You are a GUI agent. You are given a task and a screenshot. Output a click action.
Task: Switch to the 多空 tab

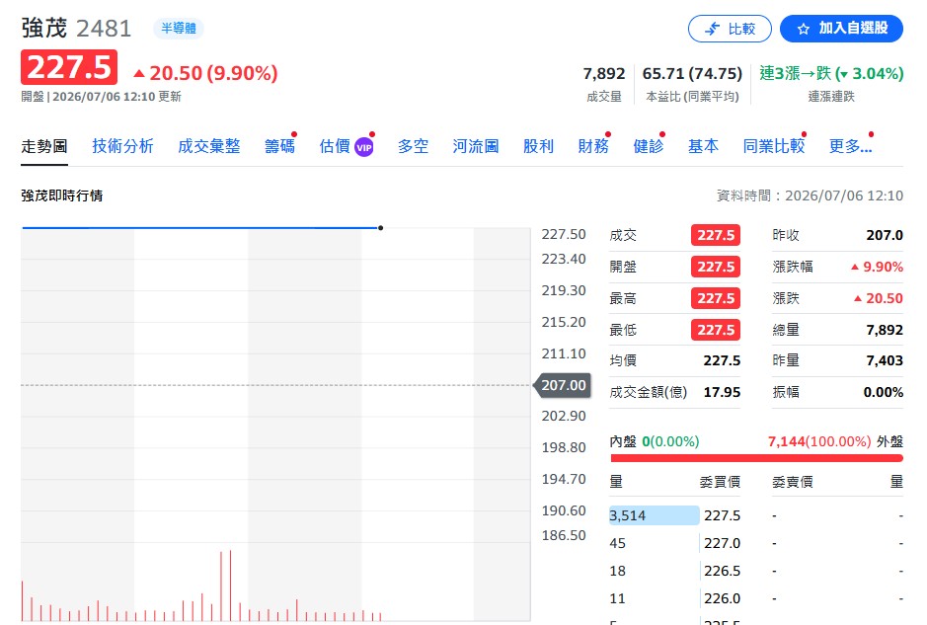(414, 146)
